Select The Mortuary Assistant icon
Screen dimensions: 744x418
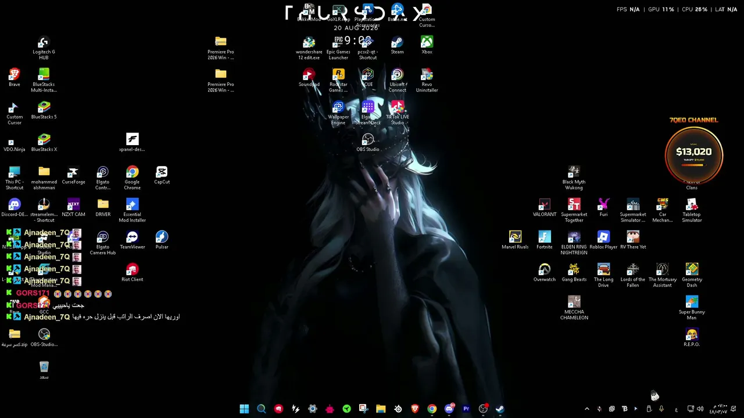[663, 276]
